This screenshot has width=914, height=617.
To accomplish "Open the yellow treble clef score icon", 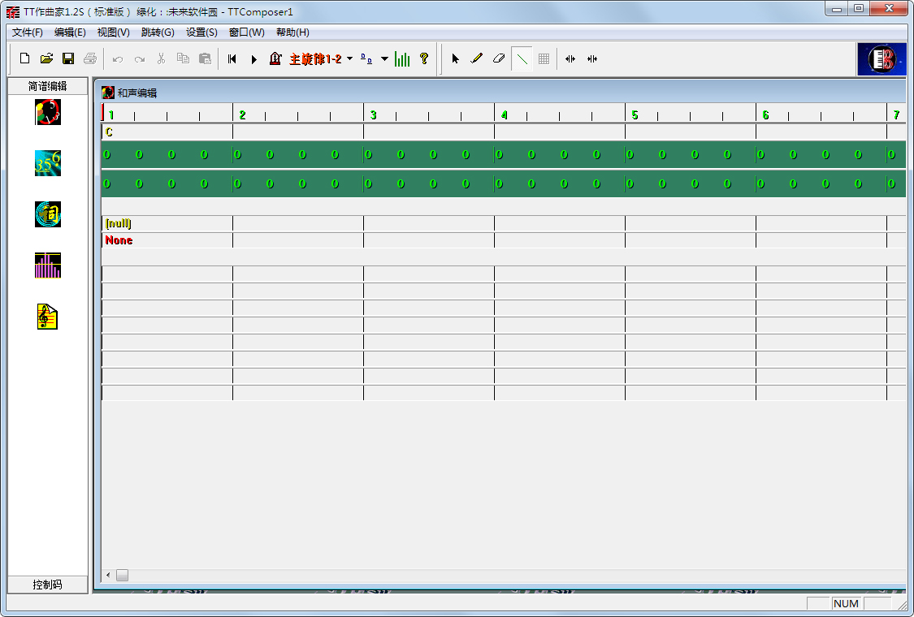I will coord(48,317).
